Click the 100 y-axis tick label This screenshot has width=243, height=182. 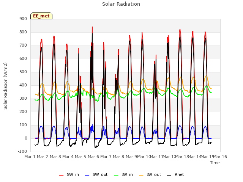tap(23, 125)
